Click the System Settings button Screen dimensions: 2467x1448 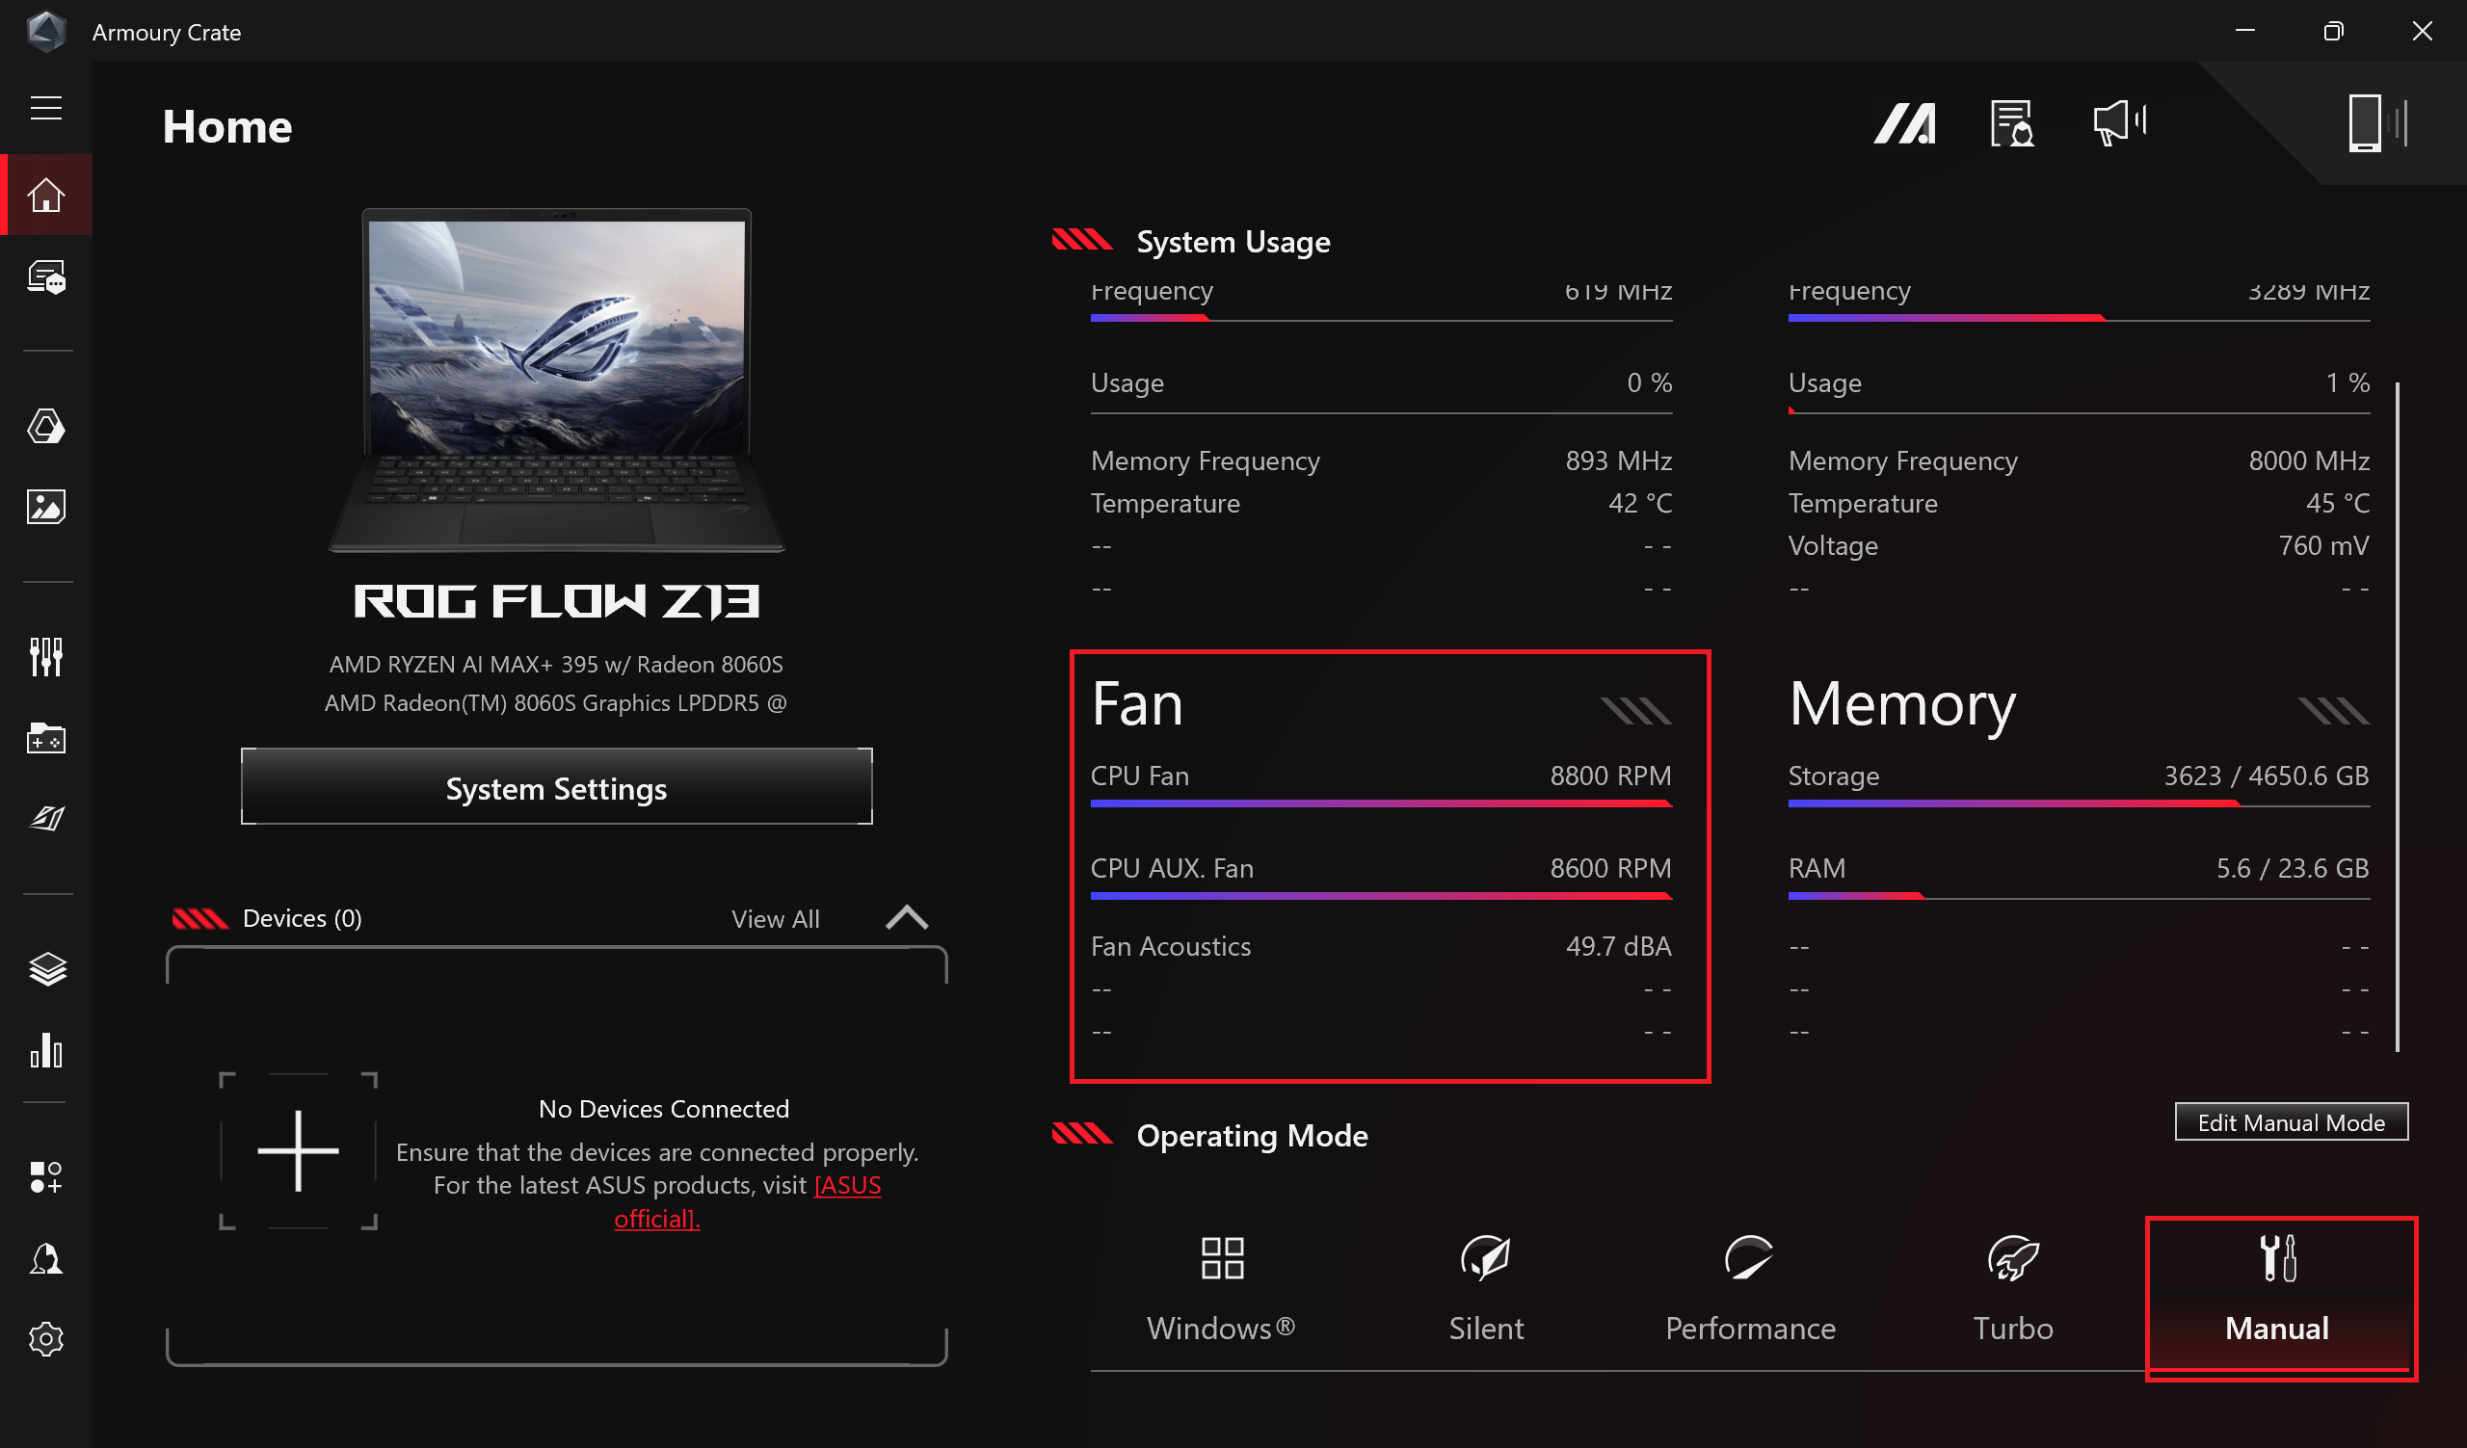[x=556, y=788]
